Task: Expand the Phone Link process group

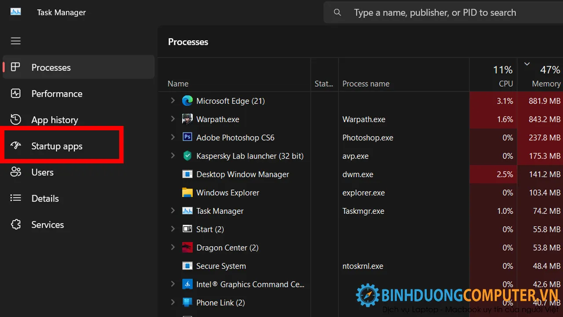Action: pos(173,302)
